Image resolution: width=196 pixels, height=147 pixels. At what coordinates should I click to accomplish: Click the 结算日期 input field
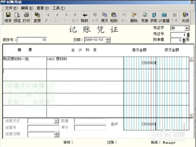pos(41,135)
